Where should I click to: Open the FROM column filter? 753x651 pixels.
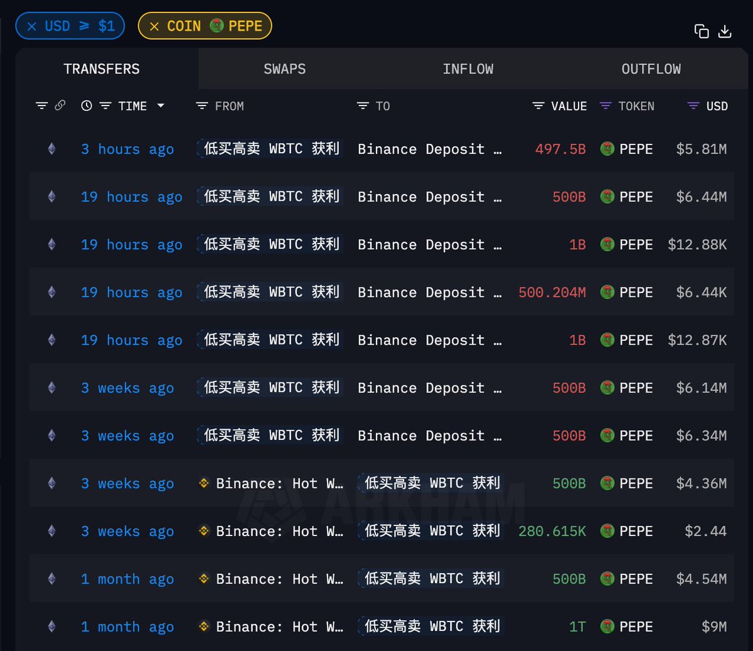click(202, 106)
